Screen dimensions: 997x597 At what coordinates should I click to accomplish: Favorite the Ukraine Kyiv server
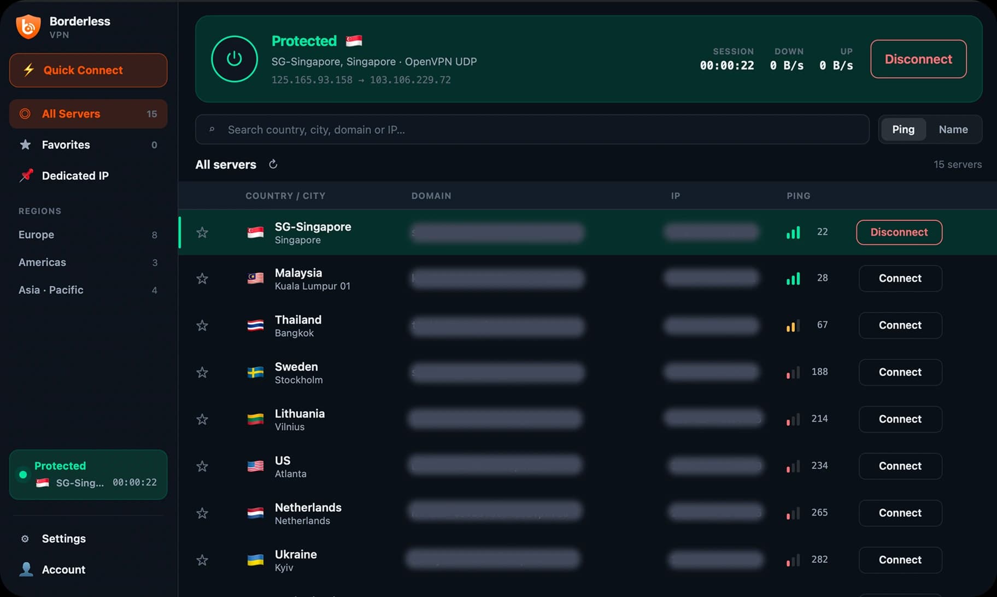click(x=202, y=560)
